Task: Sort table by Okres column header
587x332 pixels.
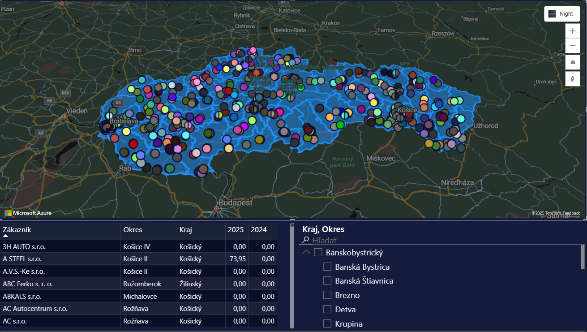Action: click(x=149, y=230)
